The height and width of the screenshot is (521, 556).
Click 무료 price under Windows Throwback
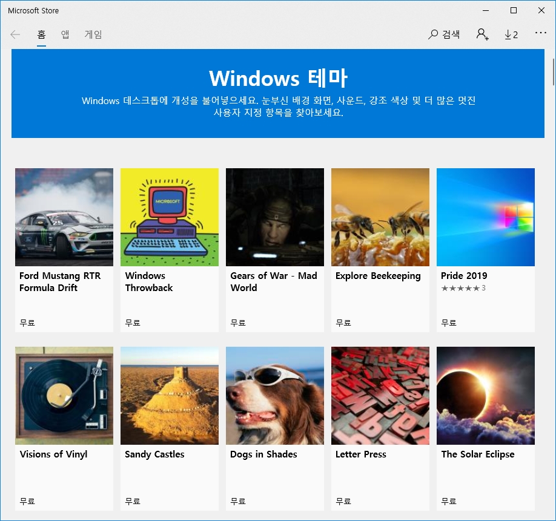pyautogui.click(x=133, y=323)
